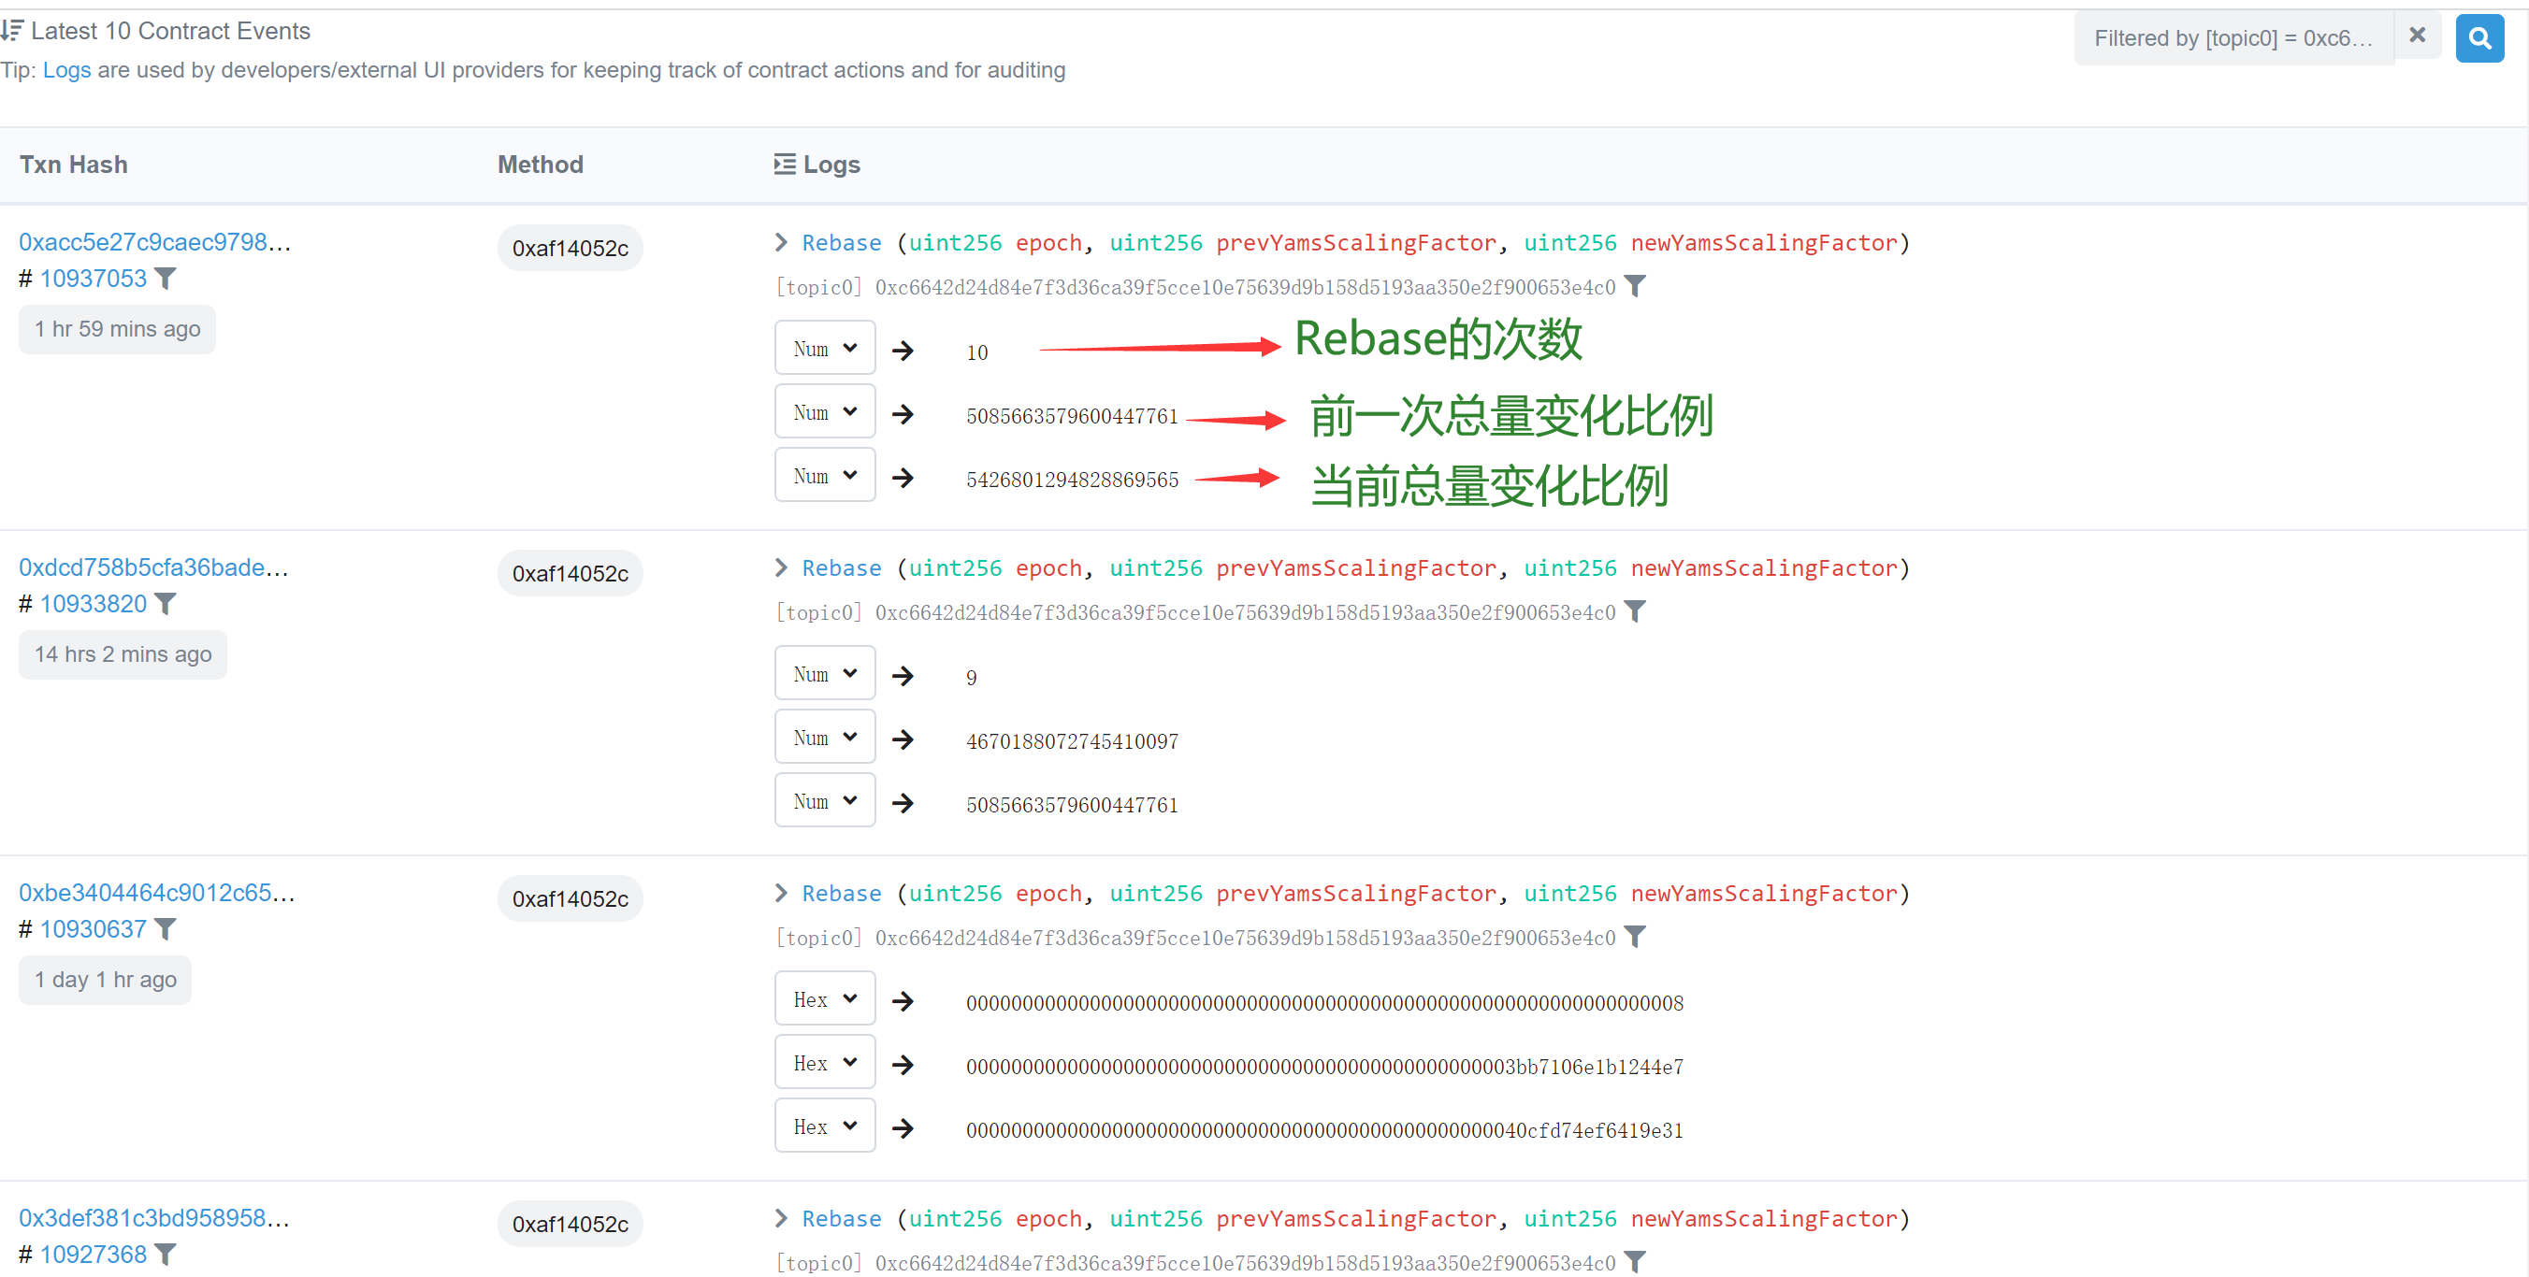The width and height of the screenshot is (2529, 1277).
Task: Click the filtered by topic0 input field
Action: click(x=2233, y=38)
